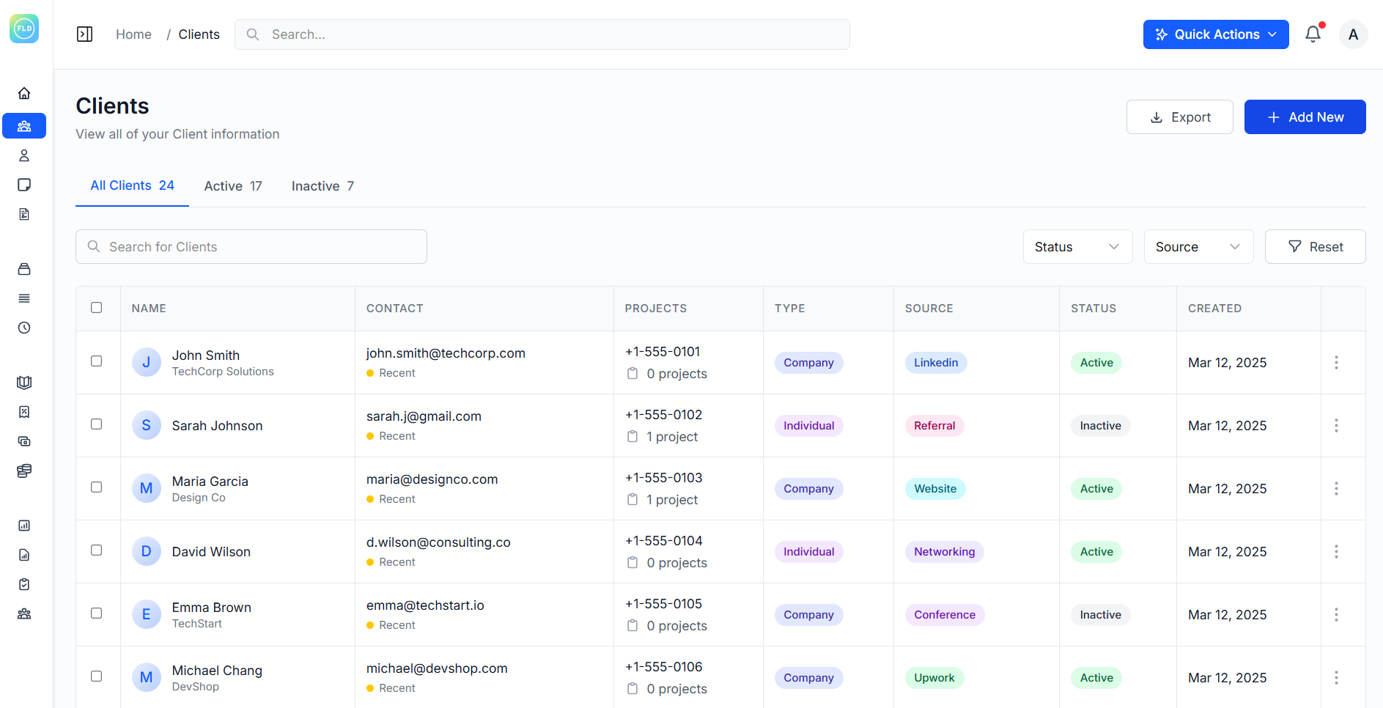The width and height of the screenshot is (1383, 708).
Task: Select the Michael Chang row checkbox
Action: click(x=97, y=676)
